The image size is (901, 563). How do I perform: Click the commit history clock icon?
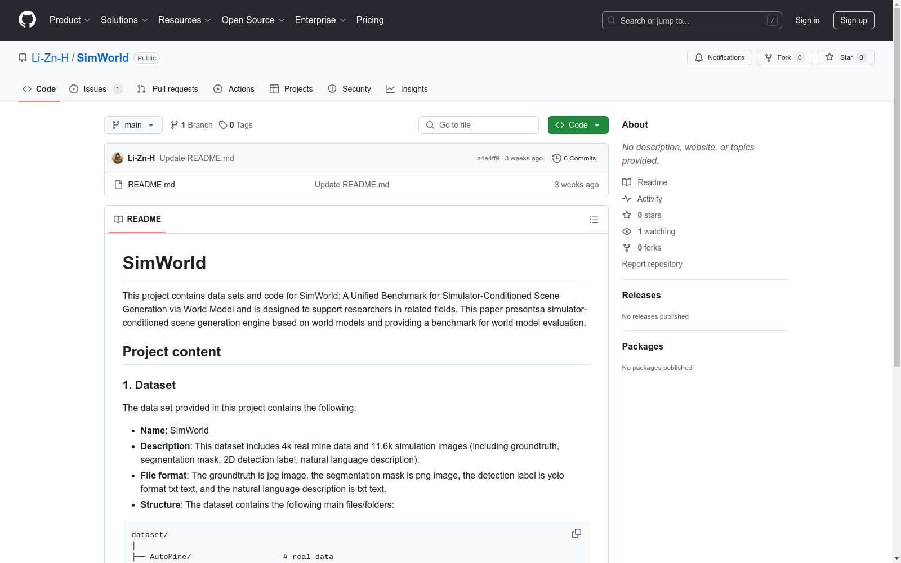click(x=557, y=158)
